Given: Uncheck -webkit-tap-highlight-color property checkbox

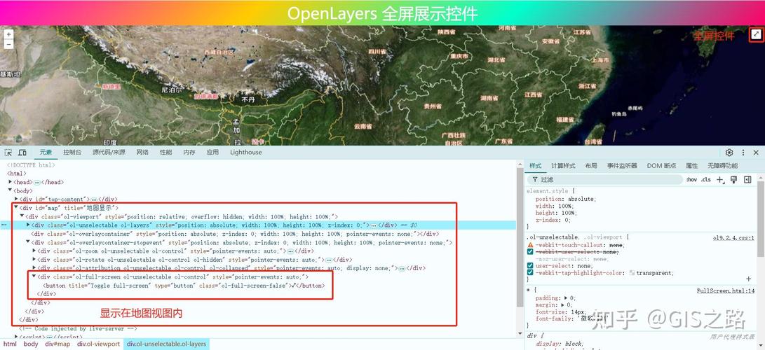Looking at the screenshot, I should pos(530,272).
